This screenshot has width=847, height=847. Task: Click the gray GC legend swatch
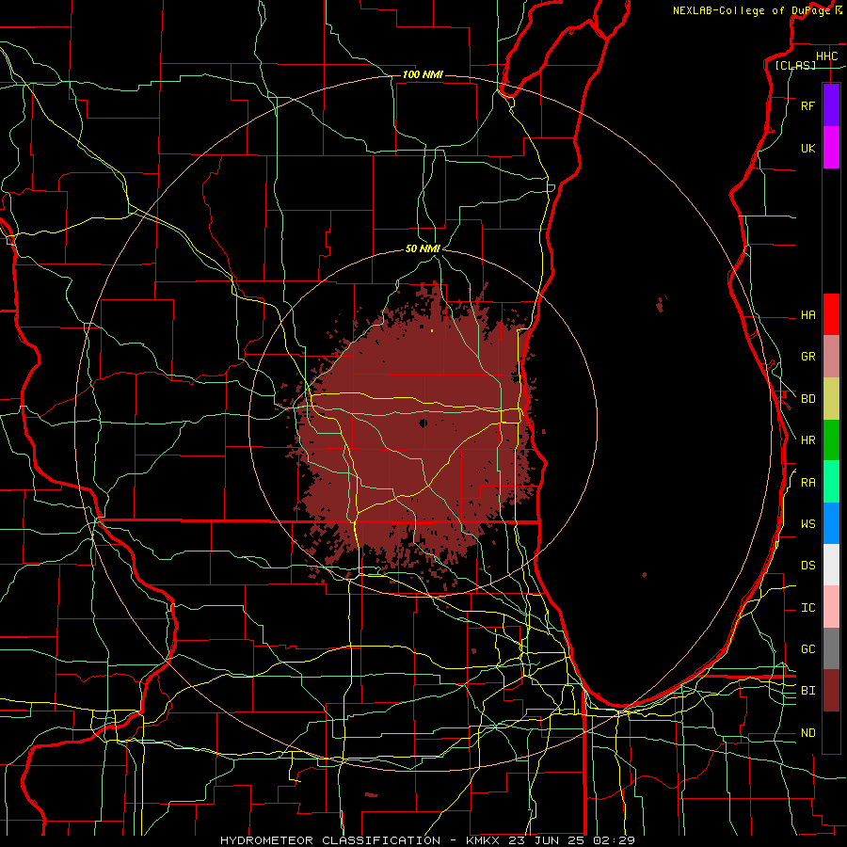[x=831, y=648]
